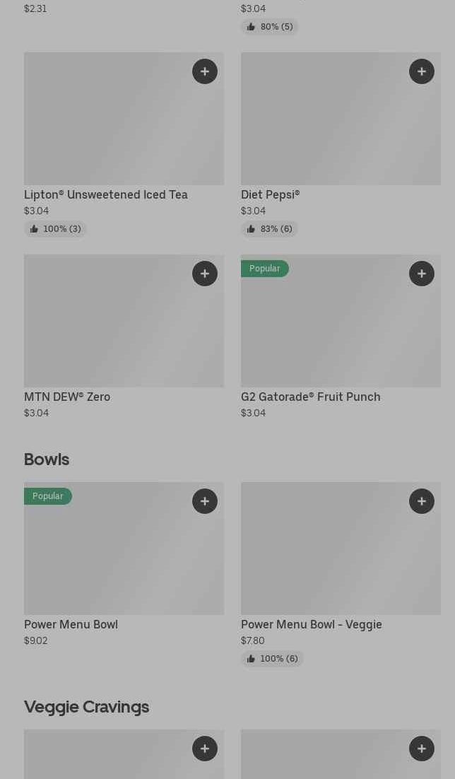Add Power Menu Bowl - Veggie to cart
Viewport: 455px width, 779px height.
tap(422, 501)
